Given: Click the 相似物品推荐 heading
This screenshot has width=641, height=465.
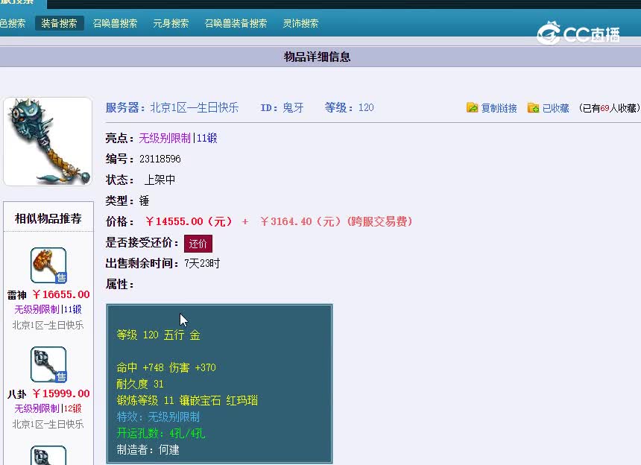Looking at the screenshot, I should coord(48,218).
